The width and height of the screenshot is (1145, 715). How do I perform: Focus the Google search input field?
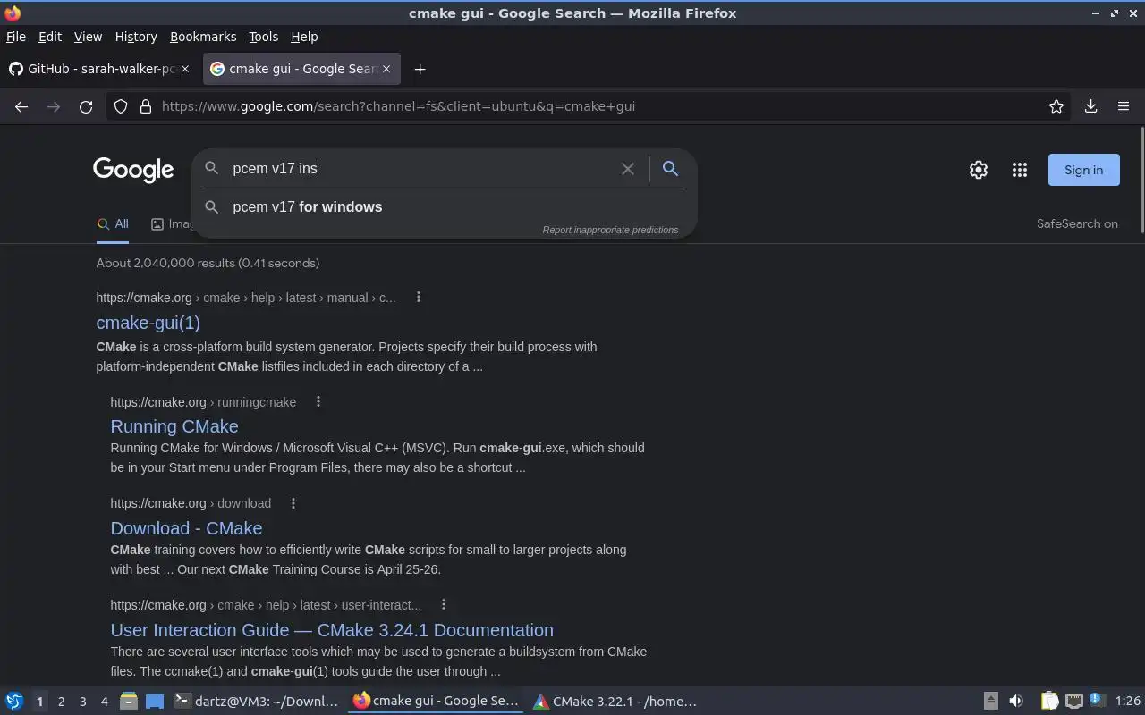tap(420, 169)
